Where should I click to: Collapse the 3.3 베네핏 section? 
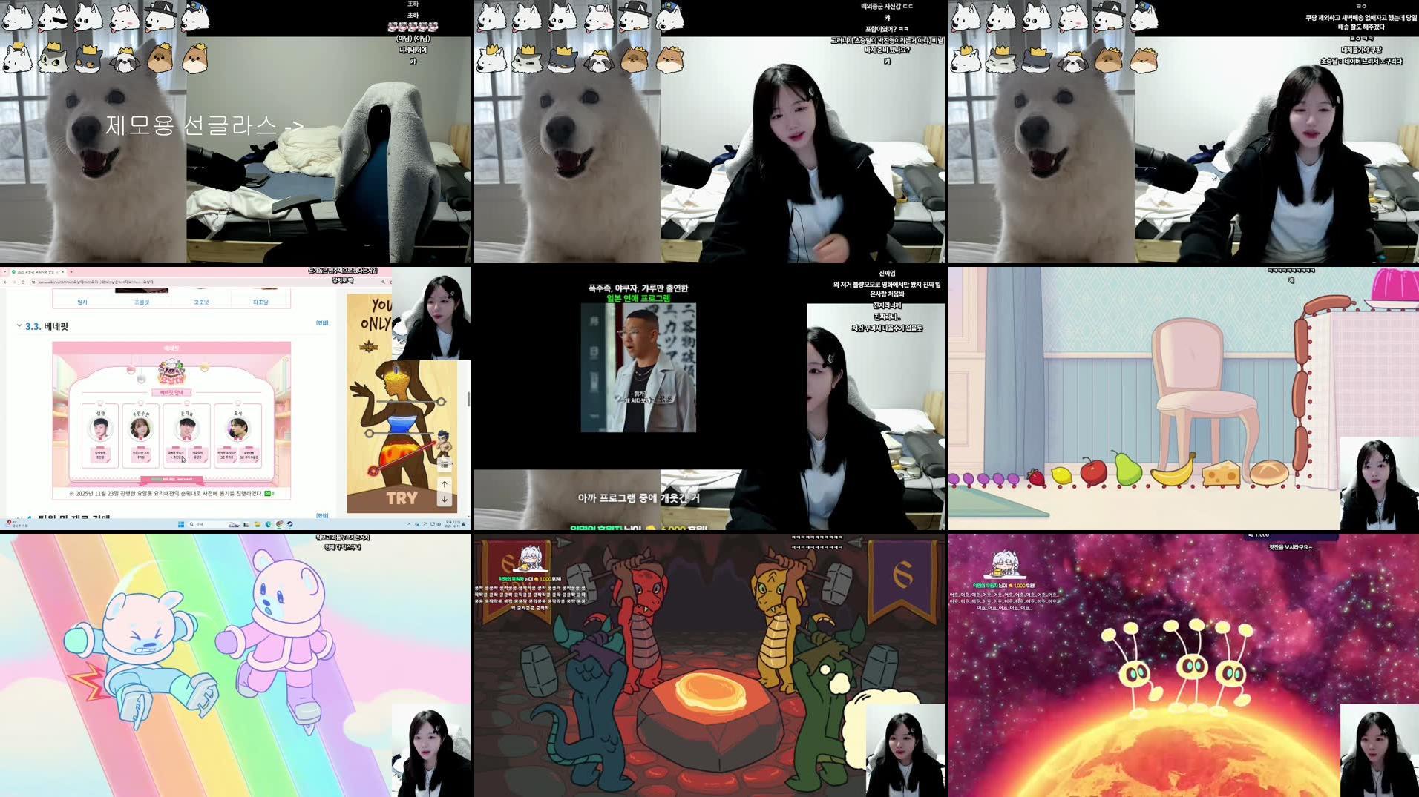(18, 325)
